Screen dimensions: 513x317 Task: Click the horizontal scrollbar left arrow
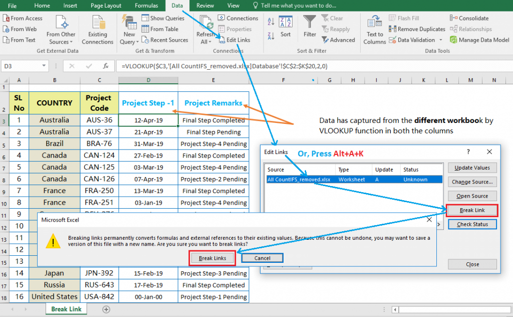pos(395,309)
